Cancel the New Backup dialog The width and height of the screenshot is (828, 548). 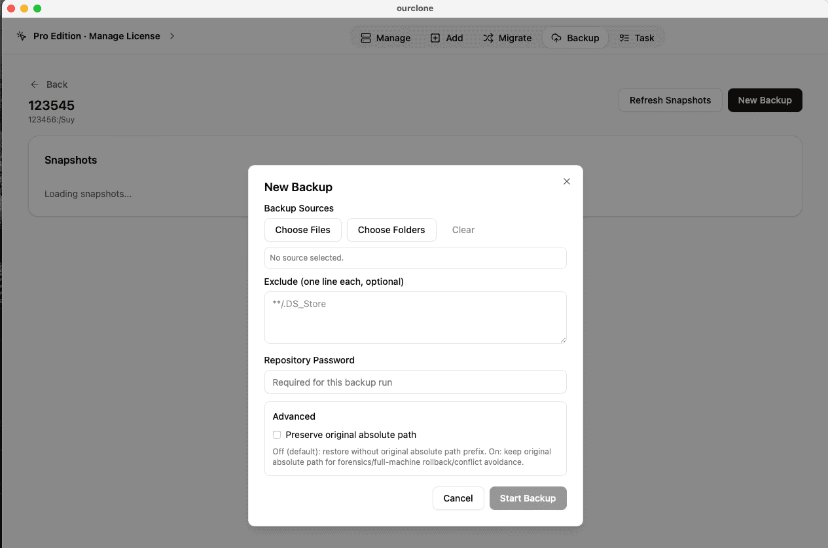pos(458,498)
